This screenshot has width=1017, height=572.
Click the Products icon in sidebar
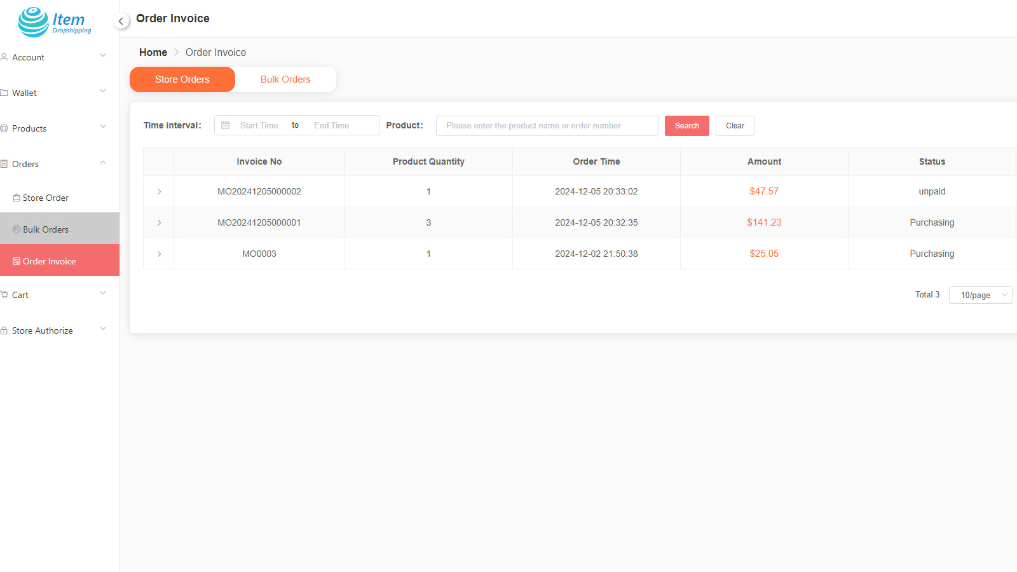(x=4, y=128)
